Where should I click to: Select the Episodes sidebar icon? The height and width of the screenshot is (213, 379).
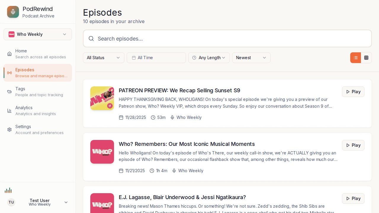tap(9, 73)
